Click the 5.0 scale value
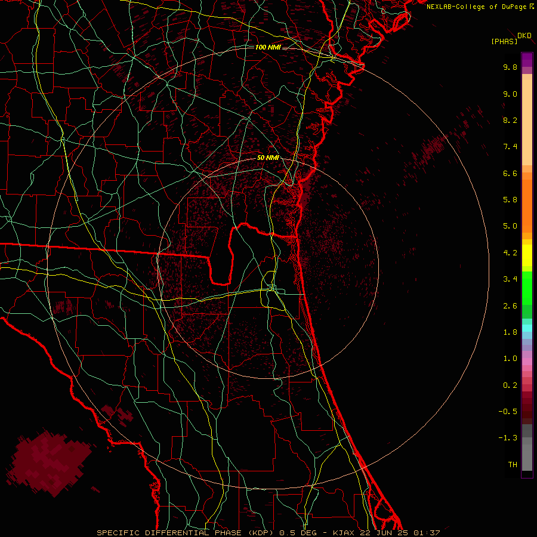 [510, 226]
